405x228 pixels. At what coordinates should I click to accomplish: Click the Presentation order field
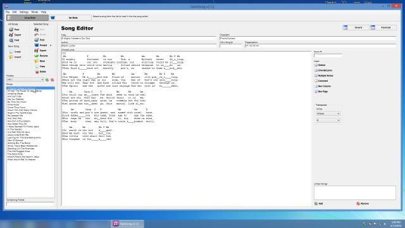pos(320,46)
